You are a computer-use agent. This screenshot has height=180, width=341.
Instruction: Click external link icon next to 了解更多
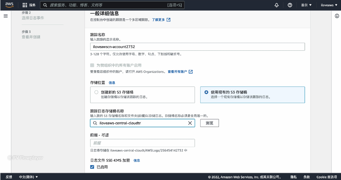click(168, 20)
